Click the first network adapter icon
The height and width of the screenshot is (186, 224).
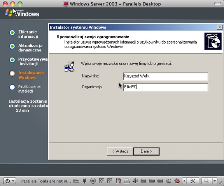click(x=101, y=181)
